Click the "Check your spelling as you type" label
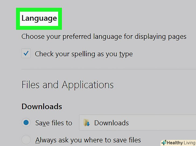This screenshot has height=146, width=196. point(84,54)
